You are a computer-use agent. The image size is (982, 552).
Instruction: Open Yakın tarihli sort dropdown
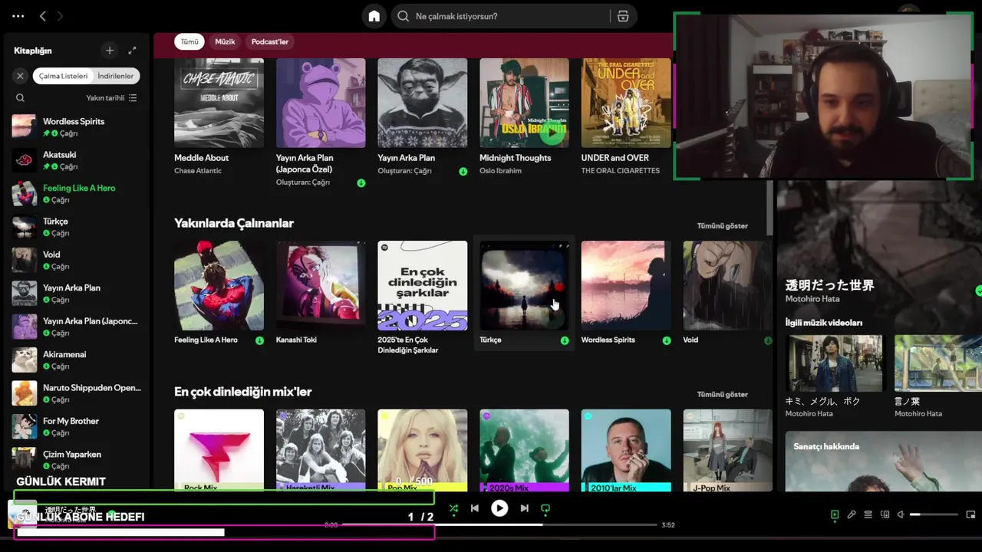(111, 98)
